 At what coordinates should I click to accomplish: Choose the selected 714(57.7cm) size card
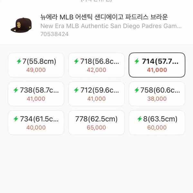tap(157, 65)
